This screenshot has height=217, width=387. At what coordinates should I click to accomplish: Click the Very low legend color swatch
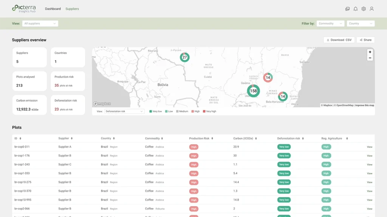click(150, 112)
